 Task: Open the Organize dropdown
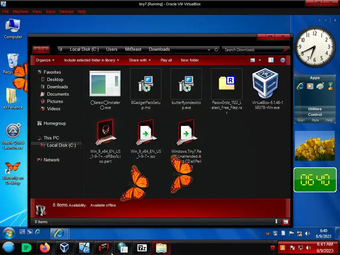point(45,60)
